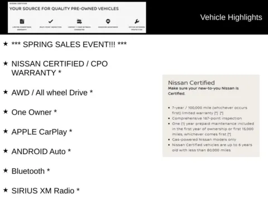The height and width of the screenshot is (201, 268).
Task: Click star bullet beside One Owner
Action: pos(6,112)
